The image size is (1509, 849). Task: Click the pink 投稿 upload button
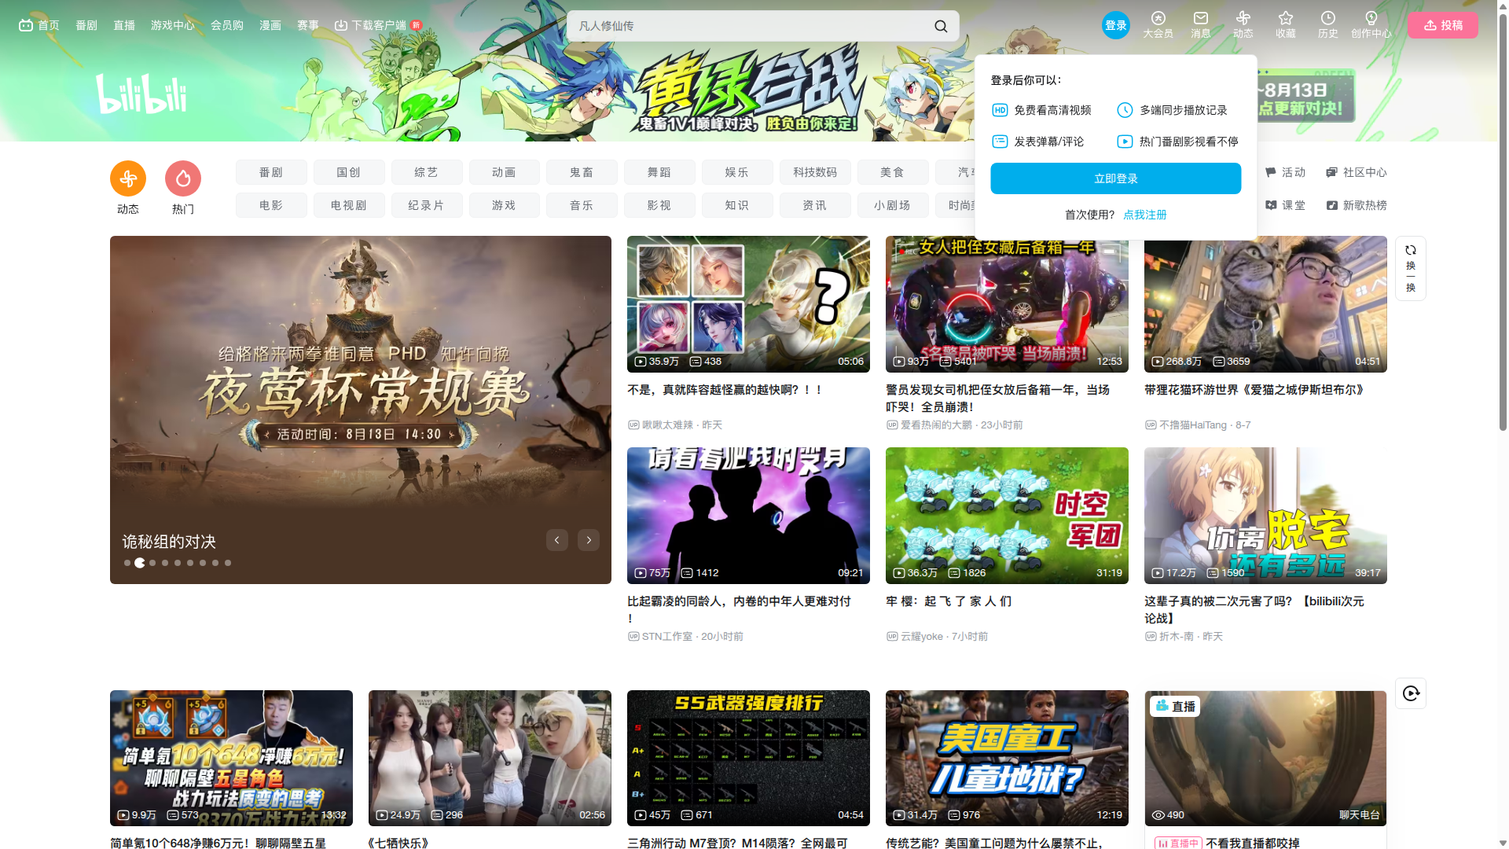pyautogui.click(x=1443, y=25)
